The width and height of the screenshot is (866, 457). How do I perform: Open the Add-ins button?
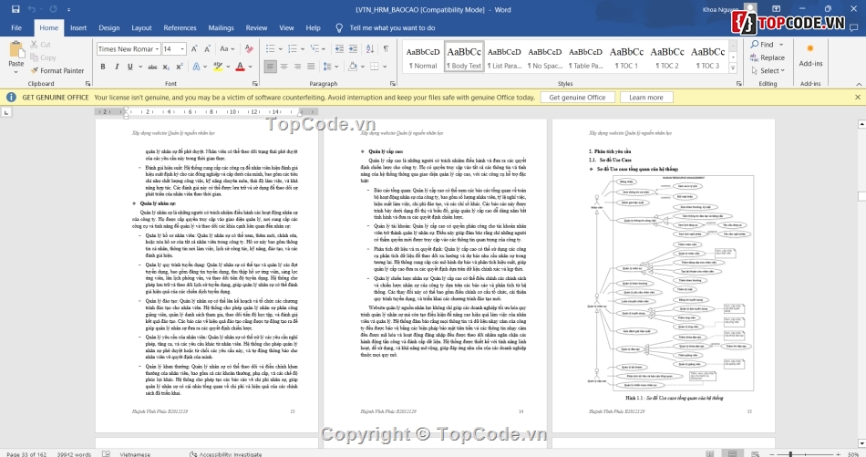810,56
